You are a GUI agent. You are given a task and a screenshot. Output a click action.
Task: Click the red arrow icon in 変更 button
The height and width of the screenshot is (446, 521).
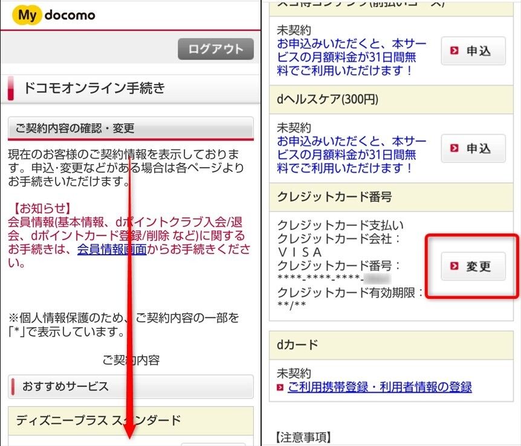(455, 266)
